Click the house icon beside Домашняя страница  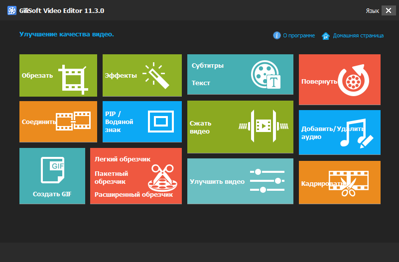326,36
